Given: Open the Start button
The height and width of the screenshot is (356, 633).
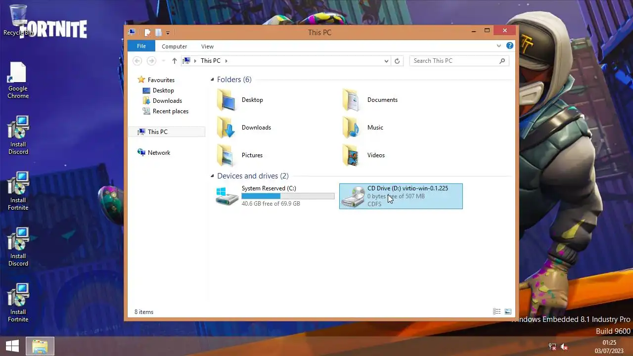Looking at the screenshot, I should click(x=12, y=346).
